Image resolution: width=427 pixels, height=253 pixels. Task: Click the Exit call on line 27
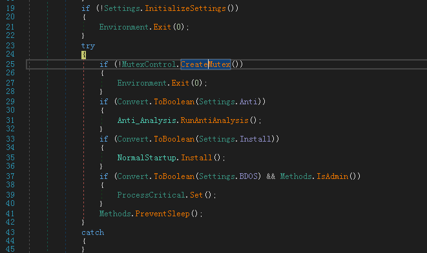[180, 83]
